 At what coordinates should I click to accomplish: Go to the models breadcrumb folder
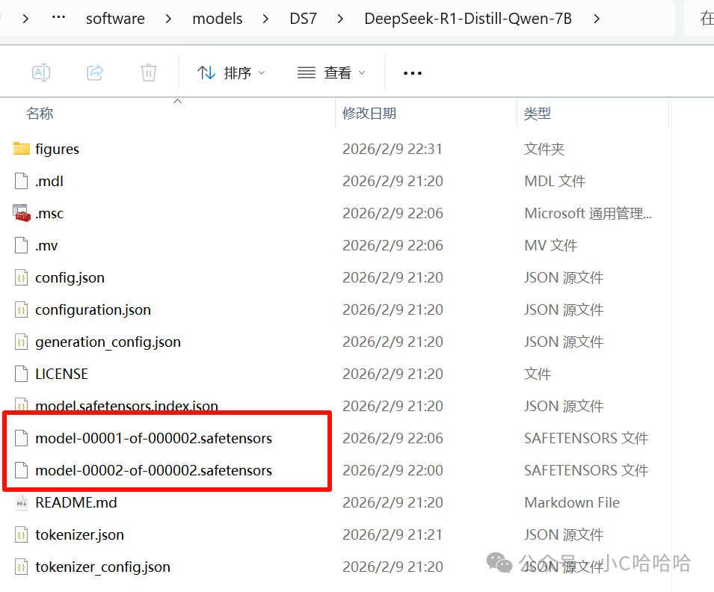[218, 19]
